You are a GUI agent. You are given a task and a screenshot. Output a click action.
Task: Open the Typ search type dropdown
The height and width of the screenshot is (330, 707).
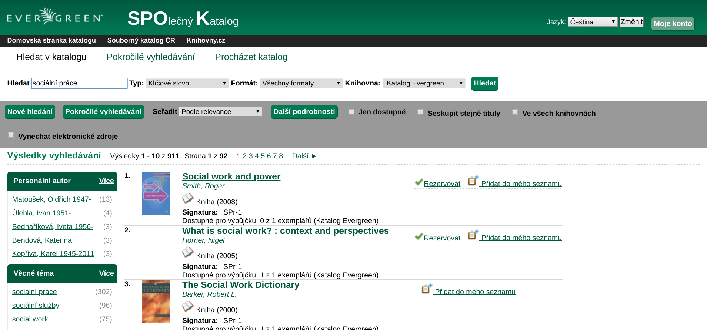click(187, 83)
